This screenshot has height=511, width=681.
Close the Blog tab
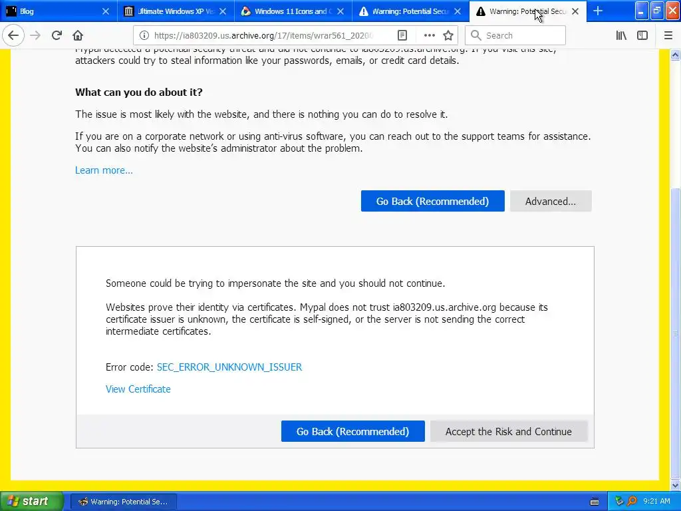(106, 11)
